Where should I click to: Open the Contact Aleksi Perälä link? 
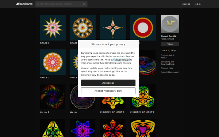pos(167,57)
